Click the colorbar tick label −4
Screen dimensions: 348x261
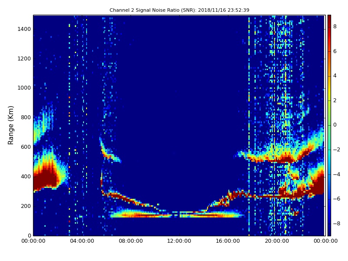tap(337, 174)
